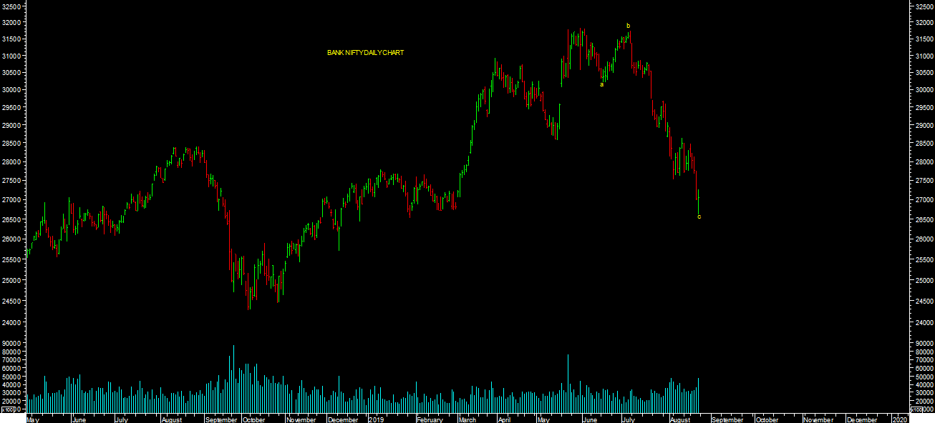The width and height of the screenshot is (935, 423).
Task: Select wave label 'b' at July peak
Action: (628, 26)
